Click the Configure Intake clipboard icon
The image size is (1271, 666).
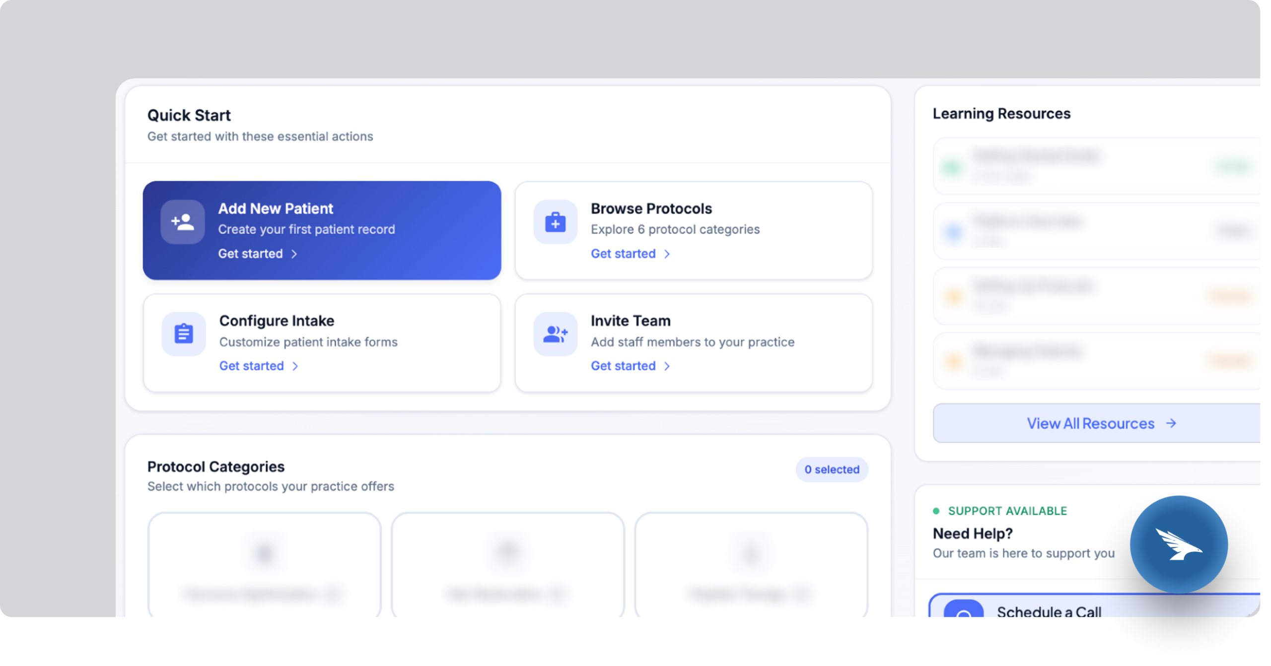183,334
